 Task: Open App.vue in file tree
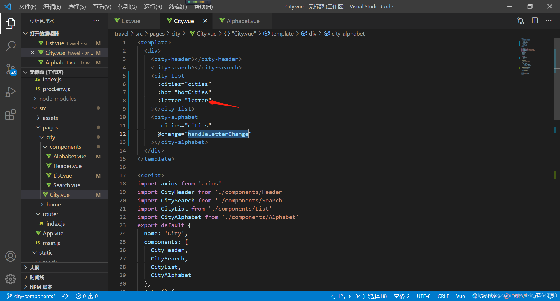click(x=64, y=233)
